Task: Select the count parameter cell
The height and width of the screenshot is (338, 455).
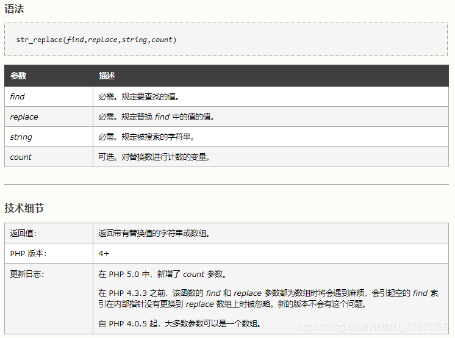Action: point(49,157)
